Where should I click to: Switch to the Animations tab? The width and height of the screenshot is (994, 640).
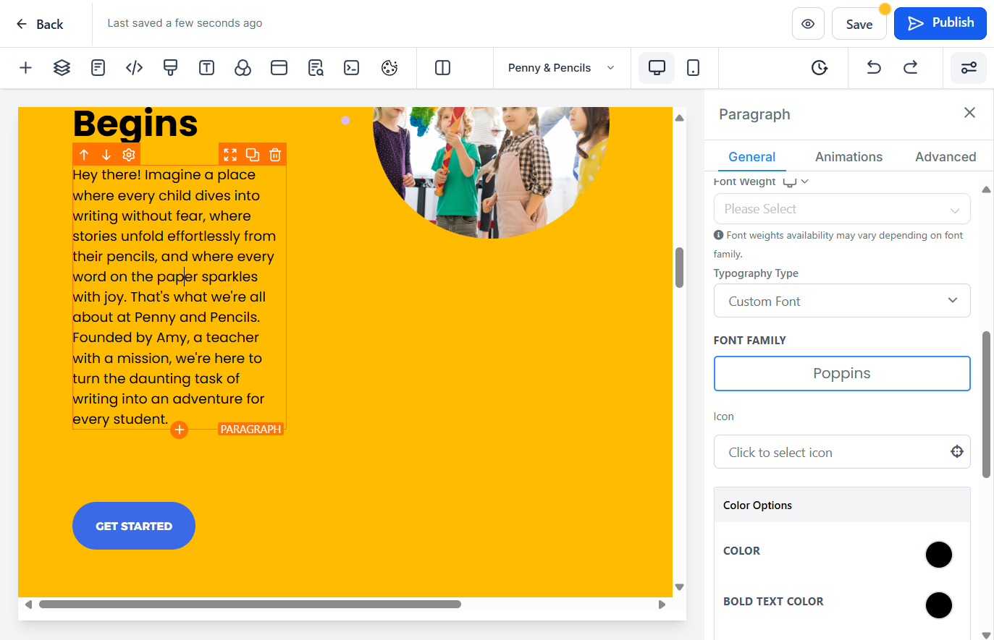click(848, 157)
